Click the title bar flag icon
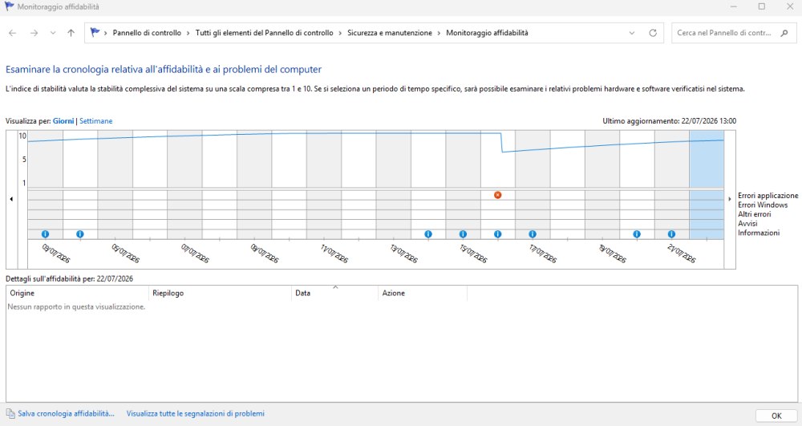The image size is (802, 426). (x=9, y=6)
